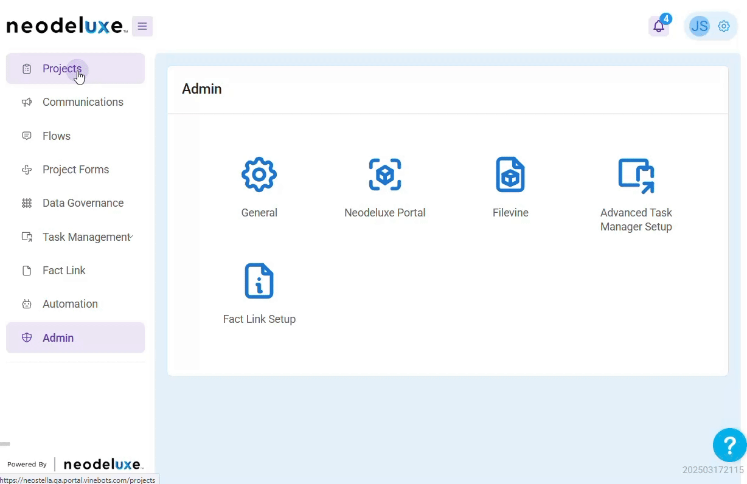Click the Fact Link Setup label

click(259, 319)
